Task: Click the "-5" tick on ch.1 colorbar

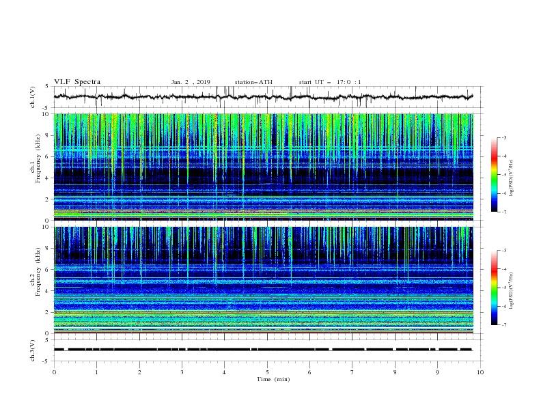Action: click(503, 175)
